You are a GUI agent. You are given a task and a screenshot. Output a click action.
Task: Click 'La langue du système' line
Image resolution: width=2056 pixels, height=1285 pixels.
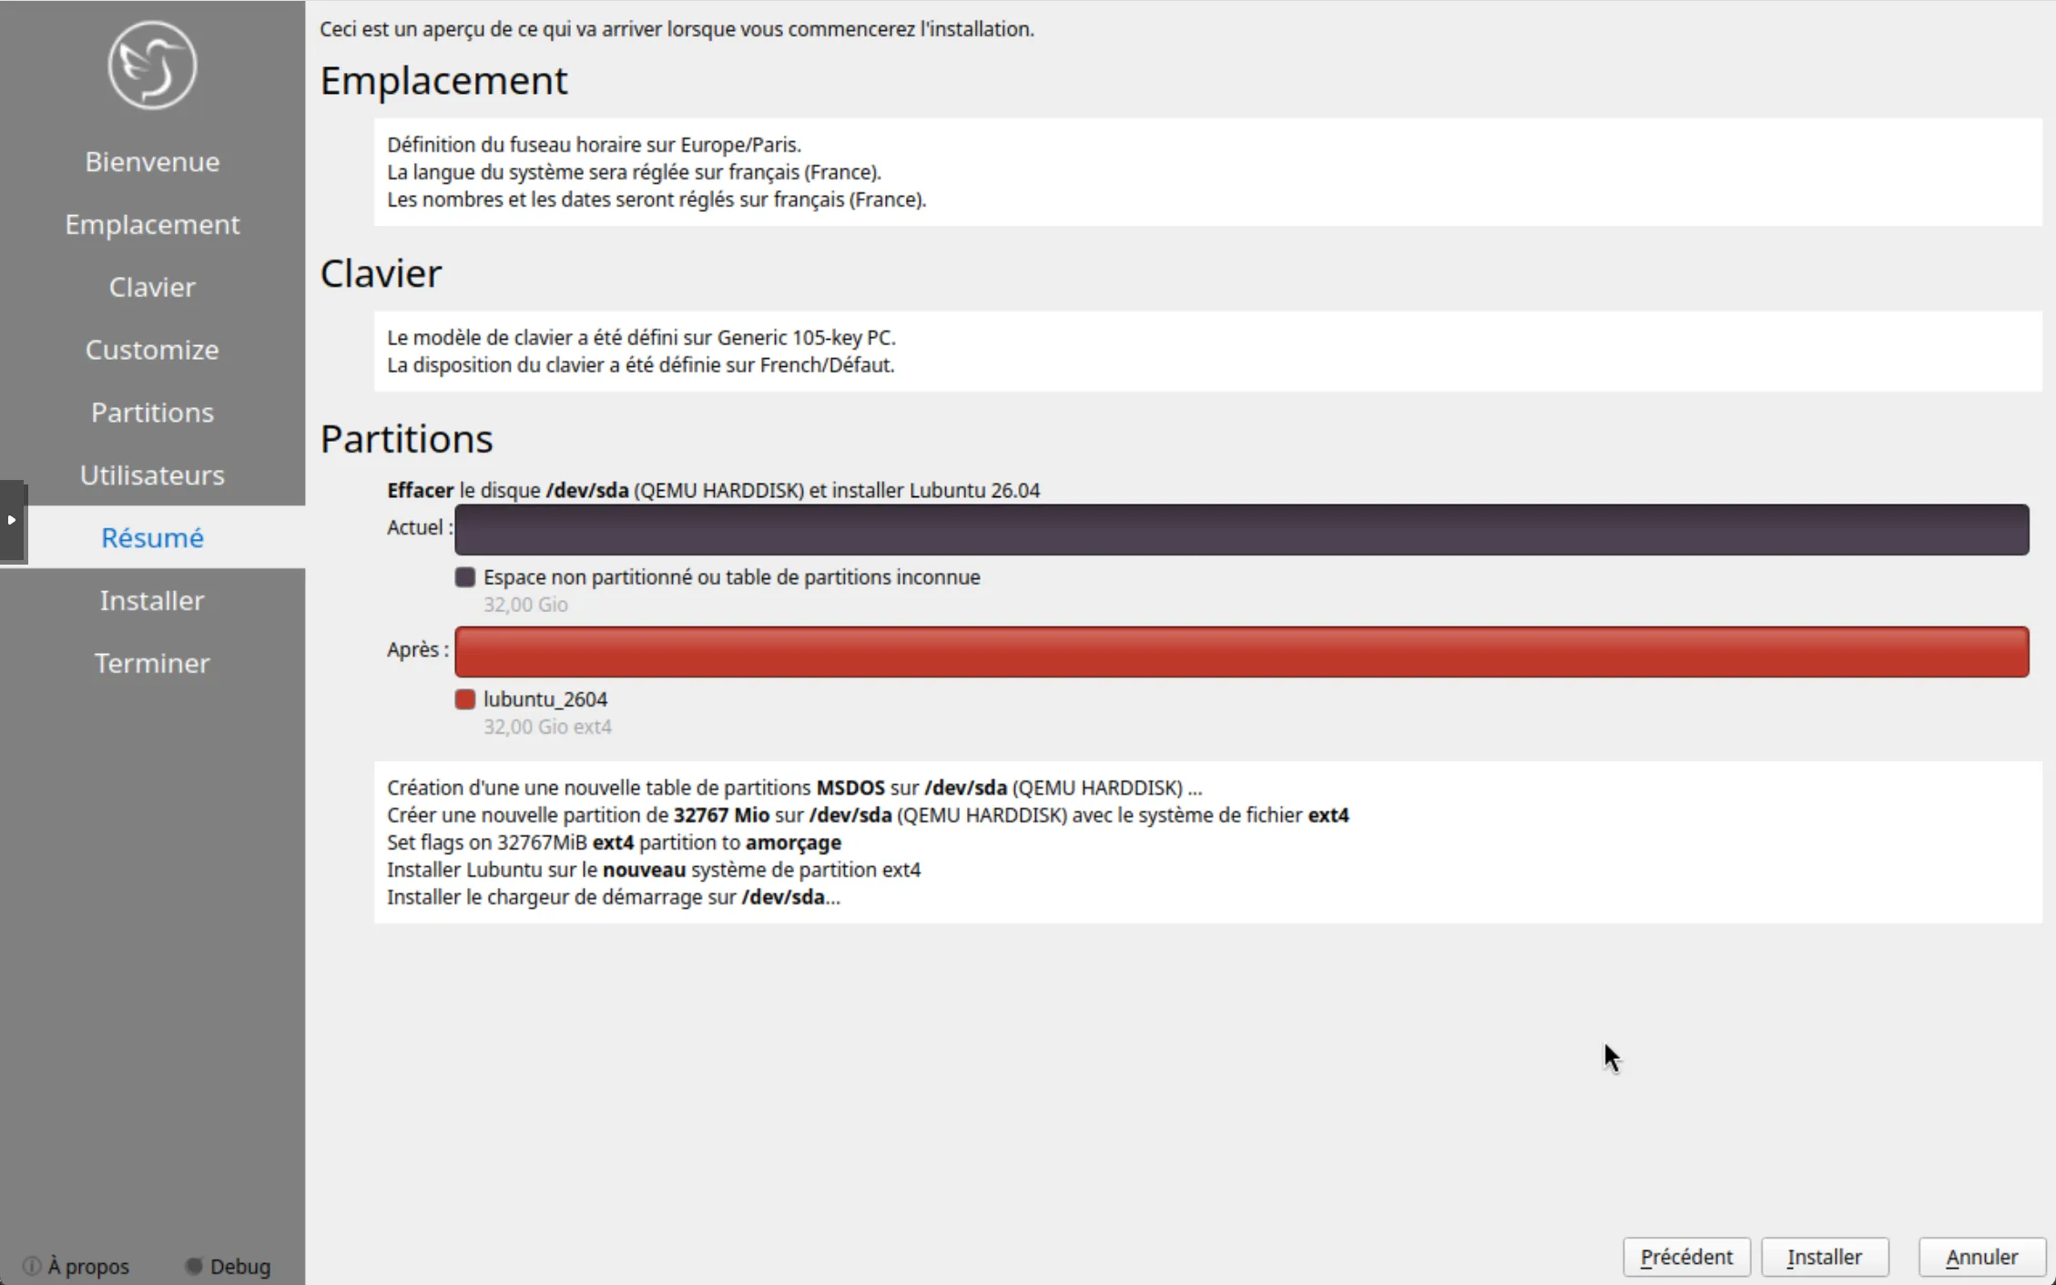coord(634,172)
